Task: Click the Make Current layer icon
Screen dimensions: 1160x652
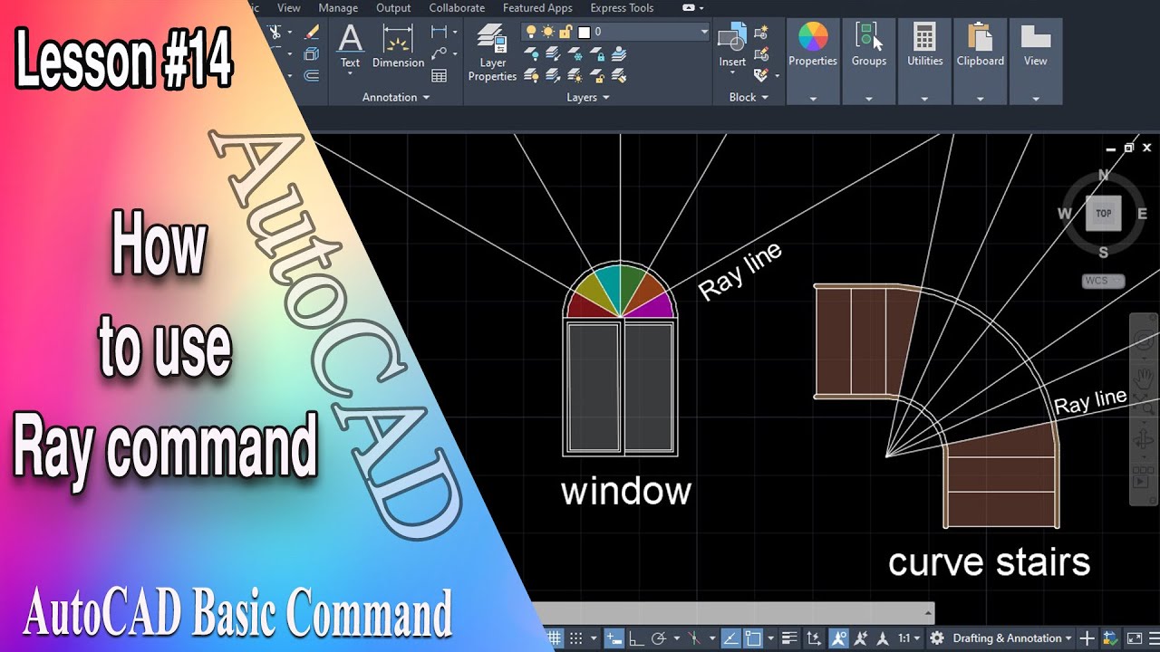Action: point(619,54)
